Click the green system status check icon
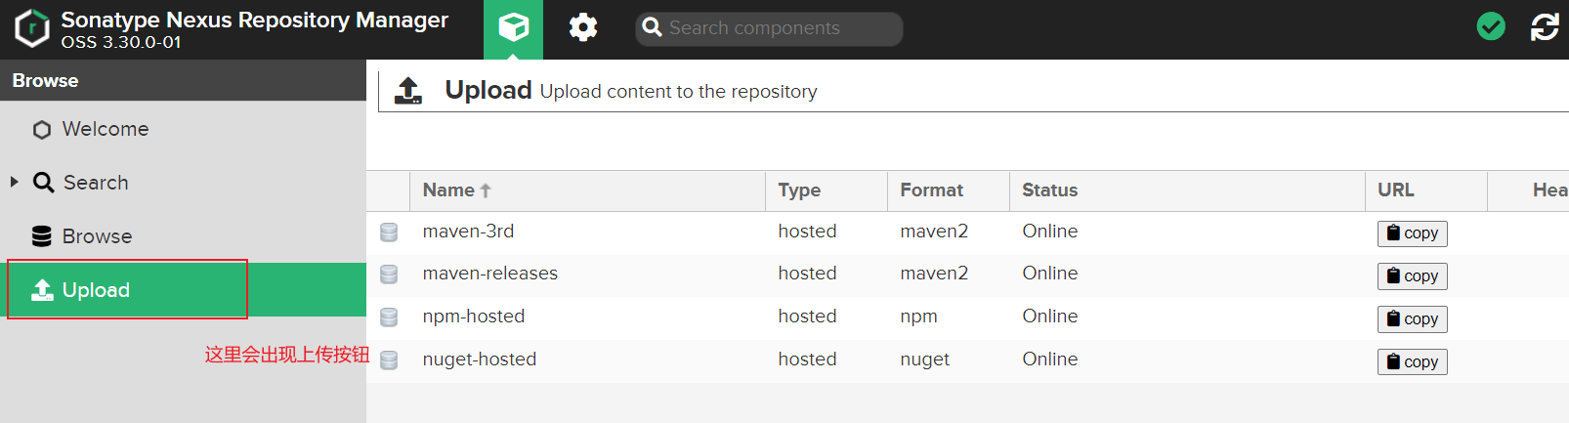 1491,26
